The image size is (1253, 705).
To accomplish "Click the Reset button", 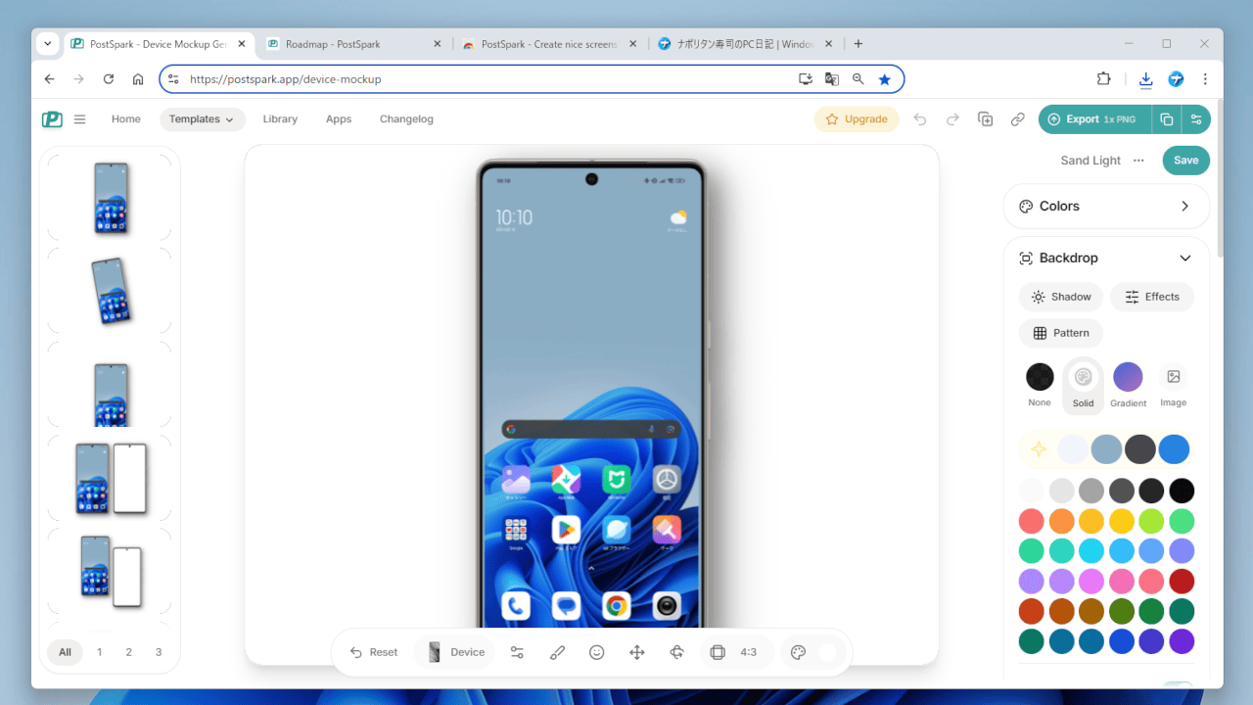I will [x=374, y=652].
